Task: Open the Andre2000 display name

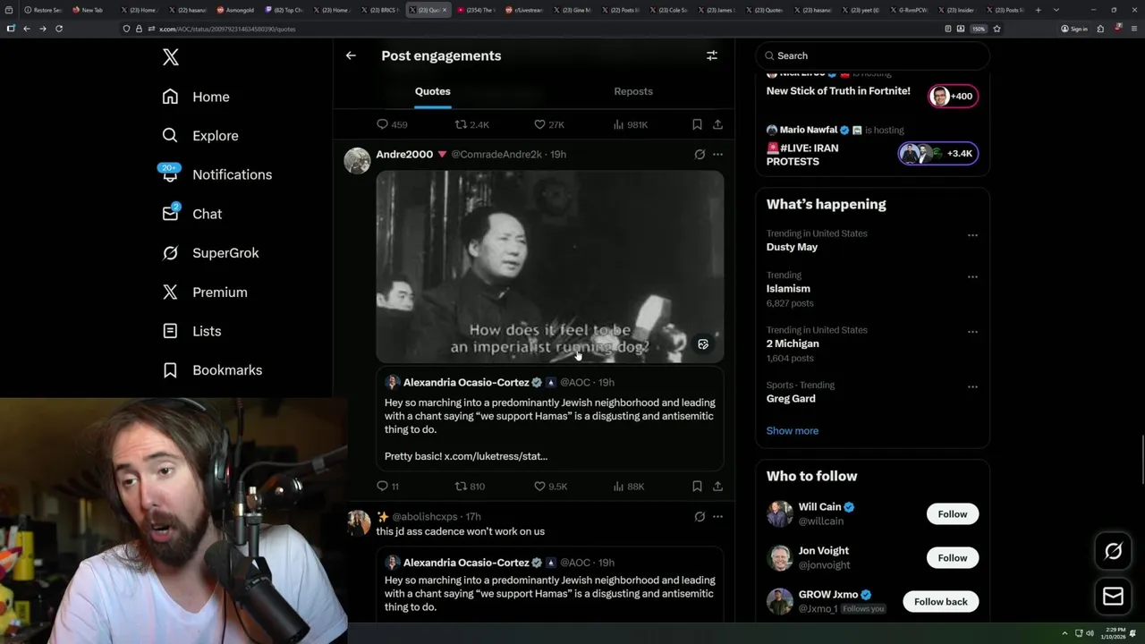Action: click(404, 154)
